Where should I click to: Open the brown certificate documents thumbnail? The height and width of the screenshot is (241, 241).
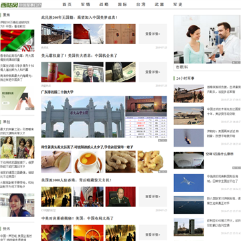[120, 34]
